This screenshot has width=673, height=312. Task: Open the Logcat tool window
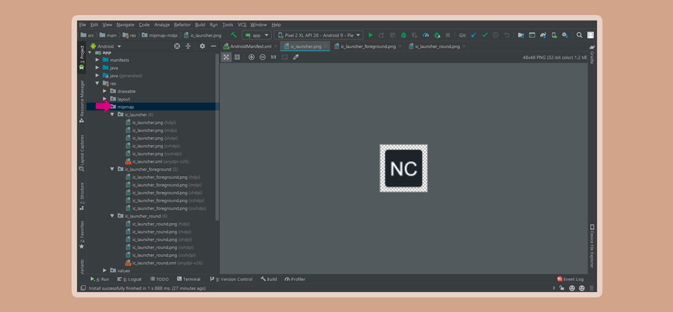click(129, 279)
